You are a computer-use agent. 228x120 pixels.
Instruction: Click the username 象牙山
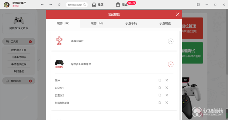pos(16,6)
